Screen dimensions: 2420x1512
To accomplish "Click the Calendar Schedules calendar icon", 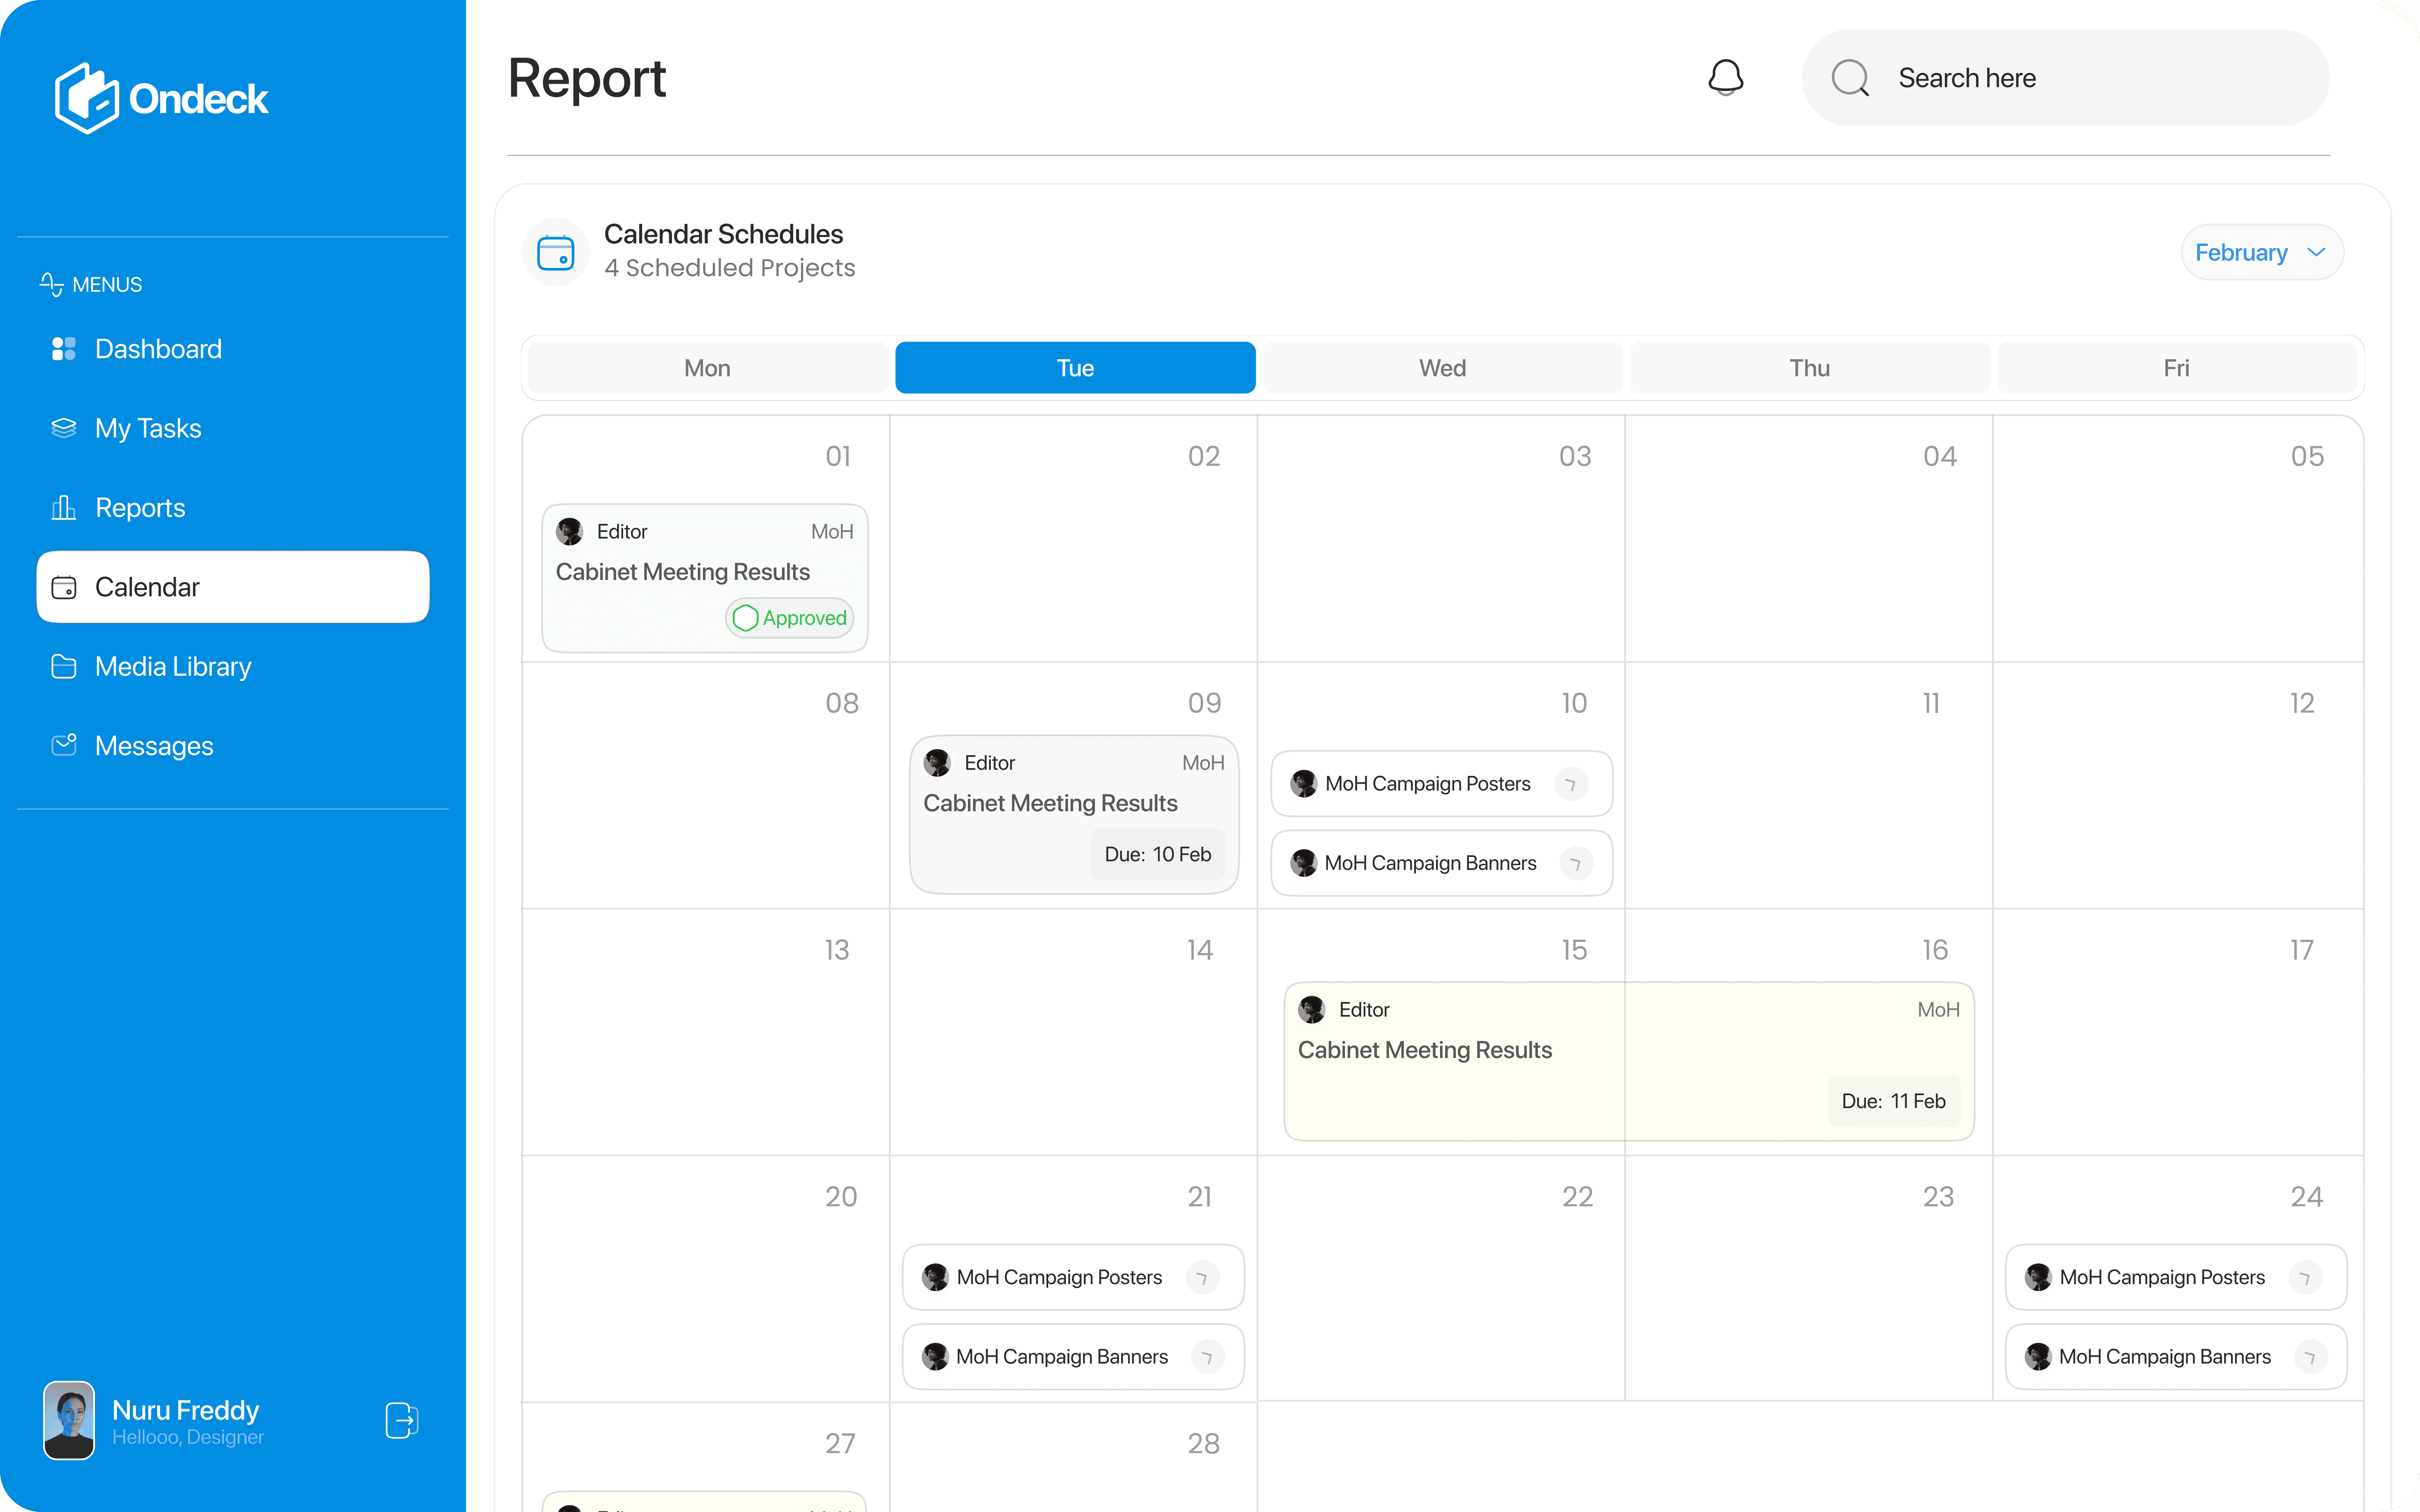I will [556, 252].
